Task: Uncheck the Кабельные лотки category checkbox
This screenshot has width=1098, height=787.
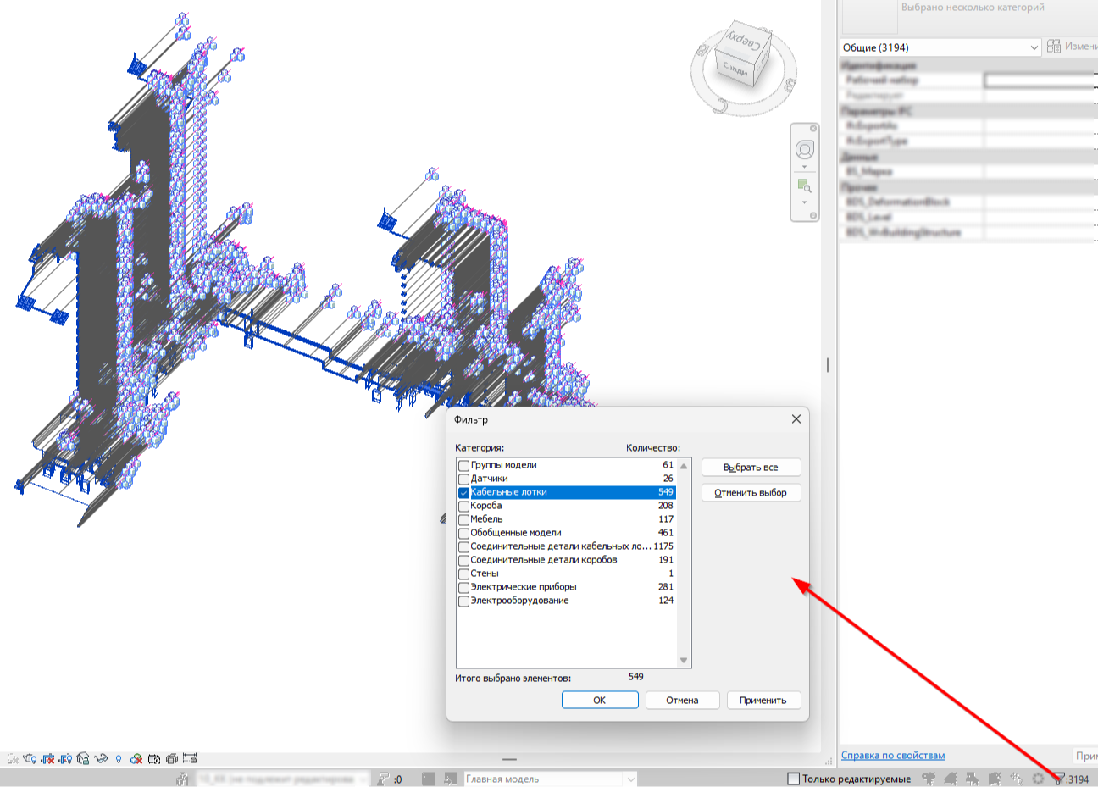Action: [x=463, y=492]
